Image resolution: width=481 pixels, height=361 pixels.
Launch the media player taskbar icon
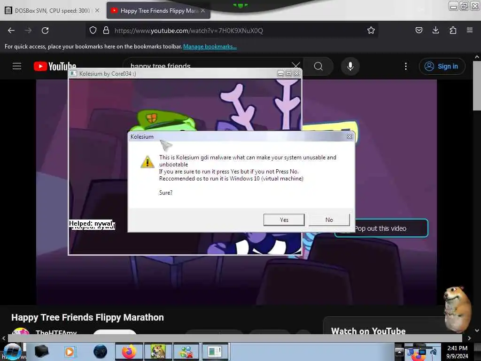70,352
